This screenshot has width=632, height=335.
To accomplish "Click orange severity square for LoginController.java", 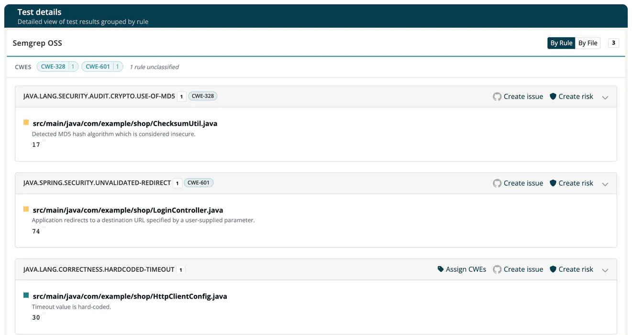I will click(x=26, y=209).
